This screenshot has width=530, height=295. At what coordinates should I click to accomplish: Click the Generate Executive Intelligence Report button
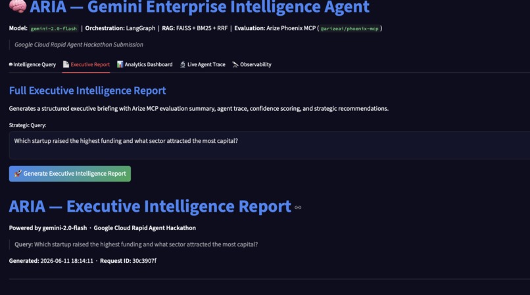(70, 174)
